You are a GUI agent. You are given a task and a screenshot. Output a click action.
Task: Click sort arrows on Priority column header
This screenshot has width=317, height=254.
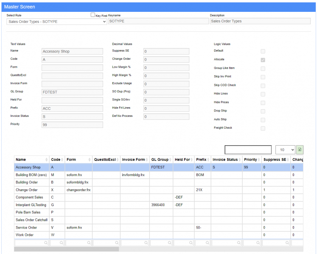point(259,160)
